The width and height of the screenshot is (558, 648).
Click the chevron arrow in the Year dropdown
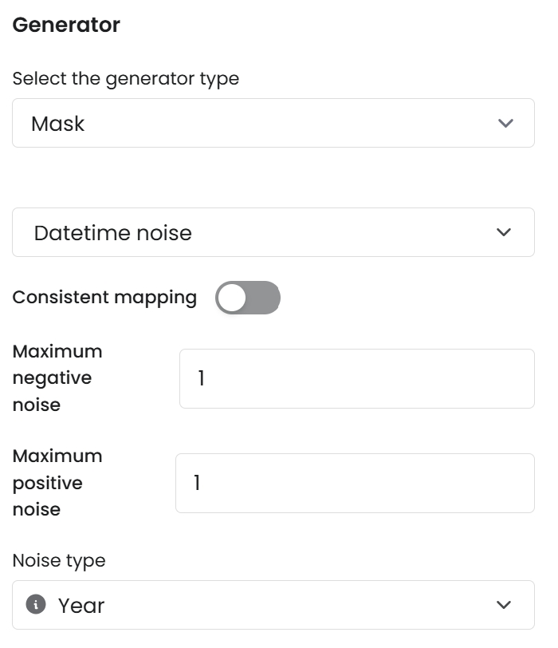tap(503, 605)
